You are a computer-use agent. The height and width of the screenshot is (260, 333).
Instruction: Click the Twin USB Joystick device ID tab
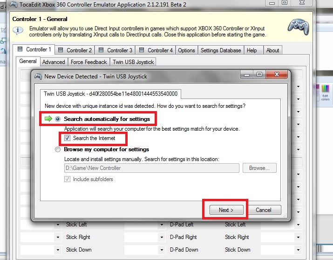[x=110, y=94]
